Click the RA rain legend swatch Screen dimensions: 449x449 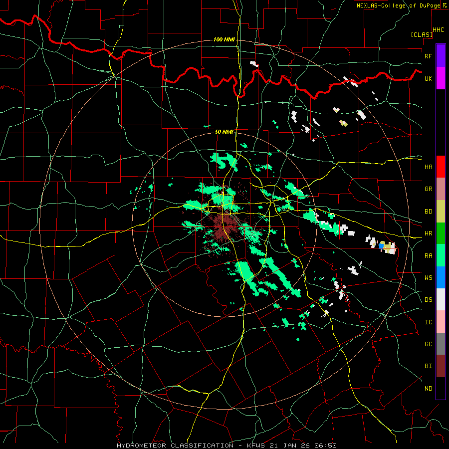click(x=441, y=255)
